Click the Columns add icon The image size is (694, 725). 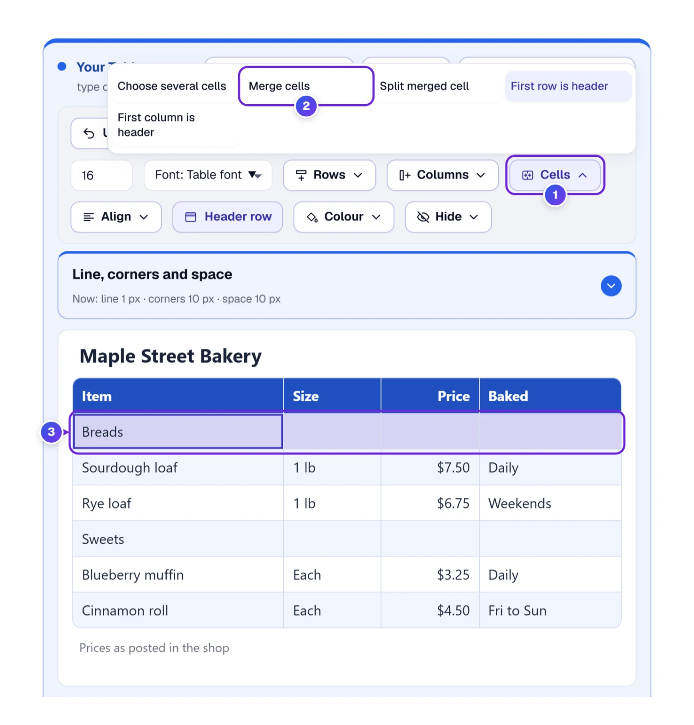click(x=405, y=175)
